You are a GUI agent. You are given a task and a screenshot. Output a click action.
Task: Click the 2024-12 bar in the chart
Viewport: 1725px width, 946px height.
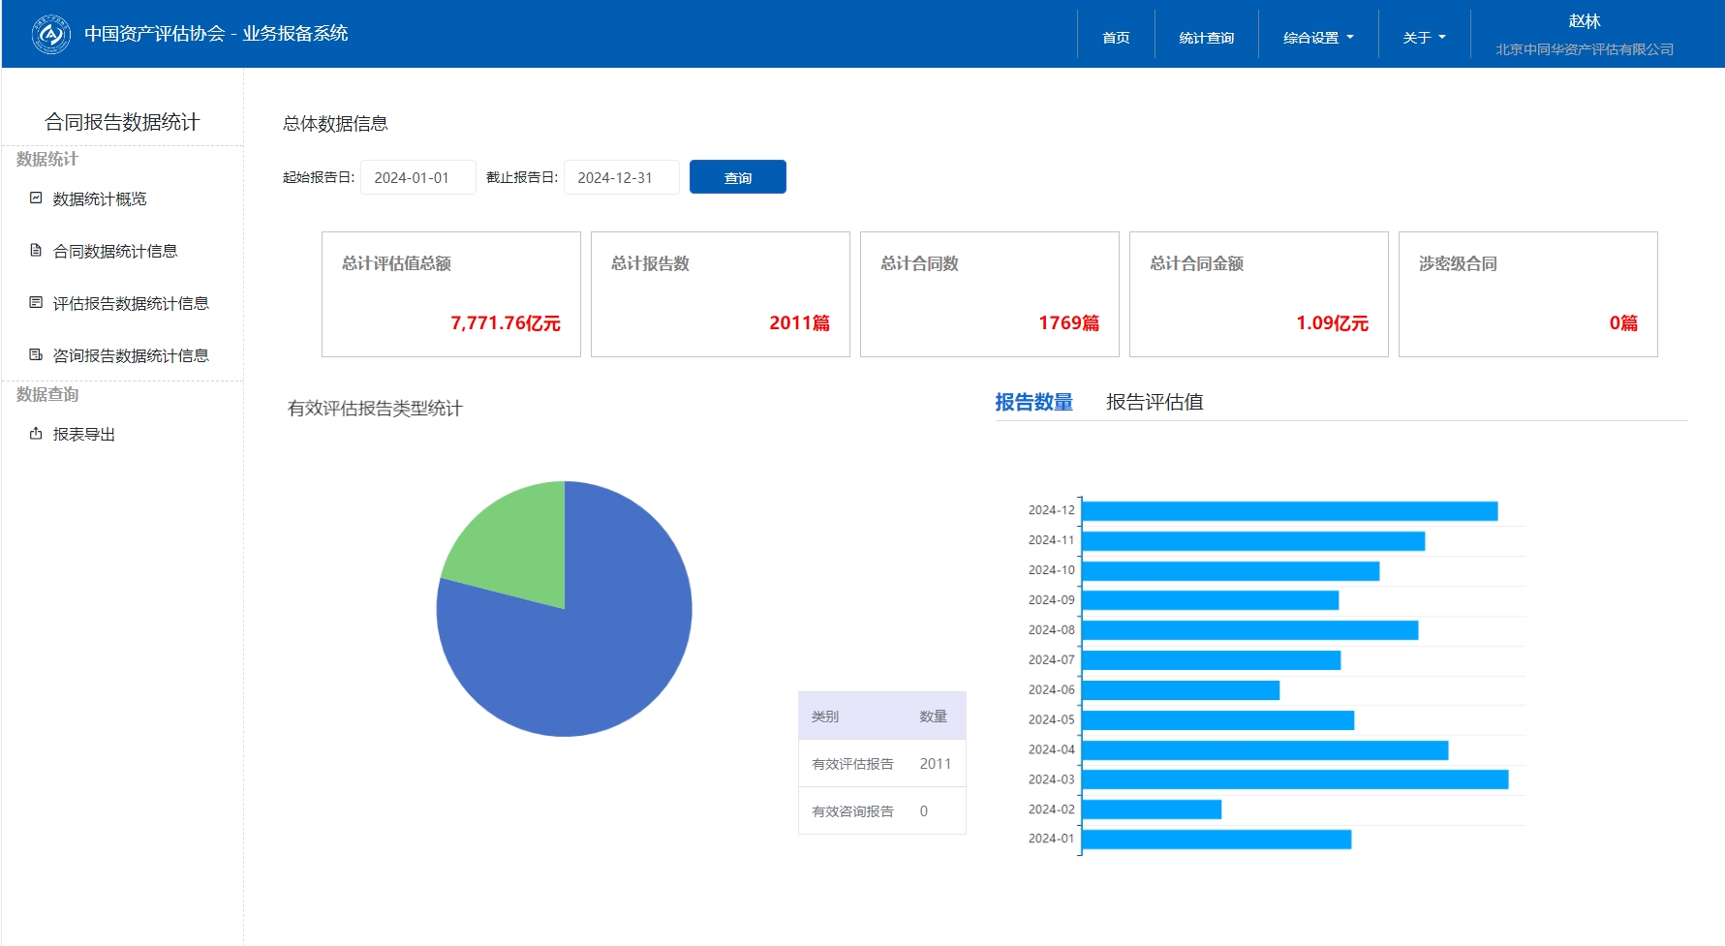[1288, 511]
